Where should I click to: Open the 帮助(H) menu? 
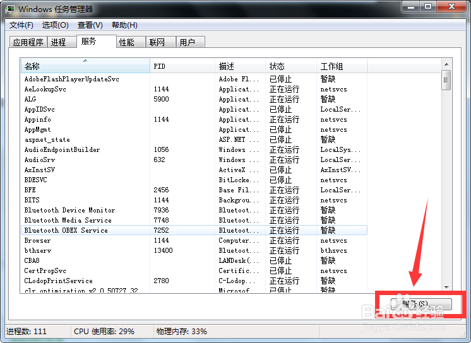124,25
